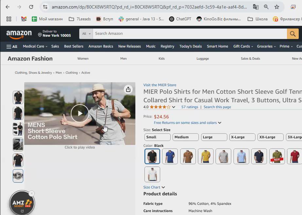The image size is (302, 215).
Task: Select size X-Large
Action: click(242, 137)
